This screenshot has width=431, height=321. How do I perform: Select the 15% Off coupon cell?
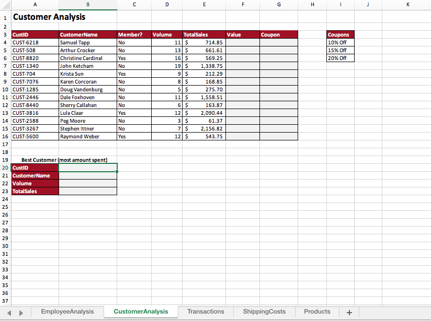(341, 50)
